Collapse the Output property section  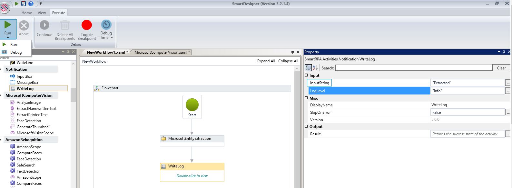(x=306, y=127)
